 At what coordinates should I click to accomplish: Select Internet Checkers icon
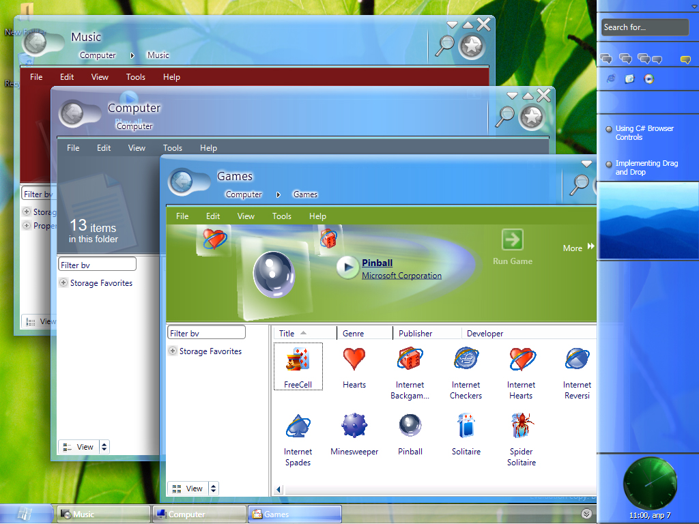466,359
